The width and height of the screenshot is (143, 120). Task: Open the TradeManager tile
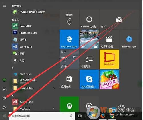(x=129, y=39)
